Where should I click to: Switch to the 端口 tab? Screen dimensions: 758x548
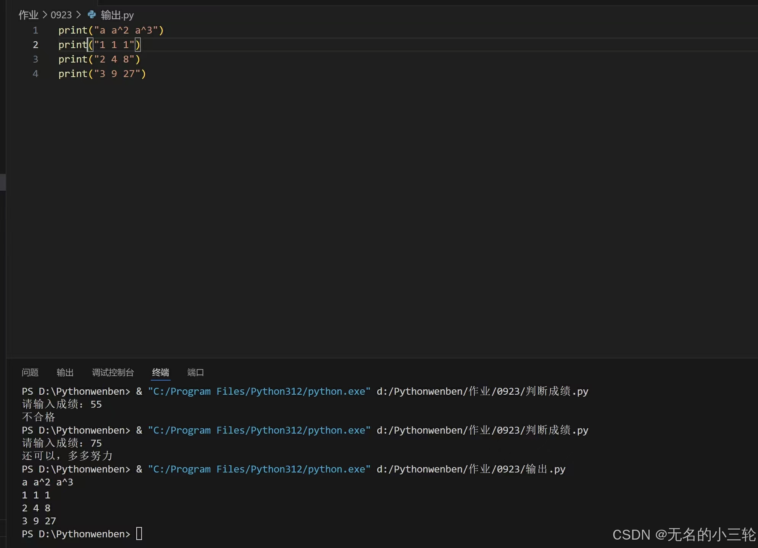coord(195,372)
